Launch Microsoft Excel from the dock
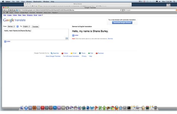This screenshot has width=177, height=114. click(100, 108)
